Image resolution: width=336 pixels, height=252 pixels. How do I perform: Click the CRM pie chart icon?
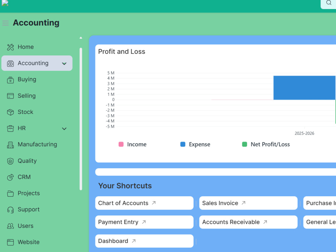point(10,177)
